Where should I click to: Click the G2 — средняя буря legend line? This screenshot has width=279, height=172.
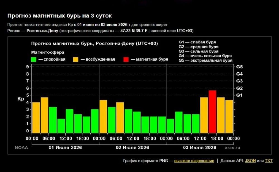[198, 47]
